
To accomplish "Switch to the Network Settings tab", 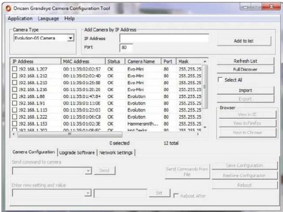I will [x=116, y=153].
